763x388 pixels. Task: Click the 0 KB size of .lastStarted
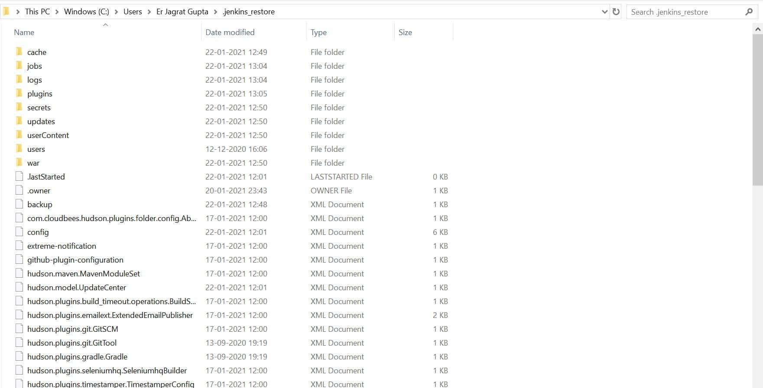coord(440,176)
